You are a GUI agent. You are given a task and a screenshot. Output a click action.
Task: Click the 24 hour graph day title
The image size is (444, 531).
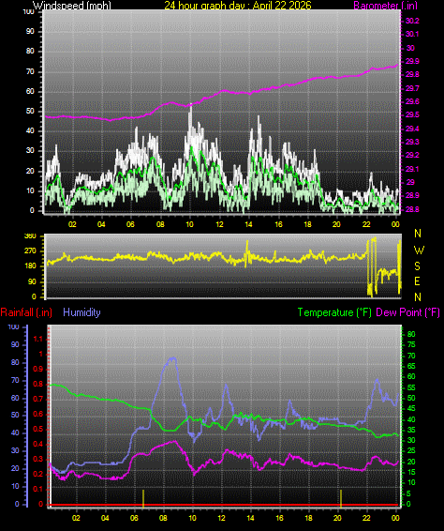238,5
